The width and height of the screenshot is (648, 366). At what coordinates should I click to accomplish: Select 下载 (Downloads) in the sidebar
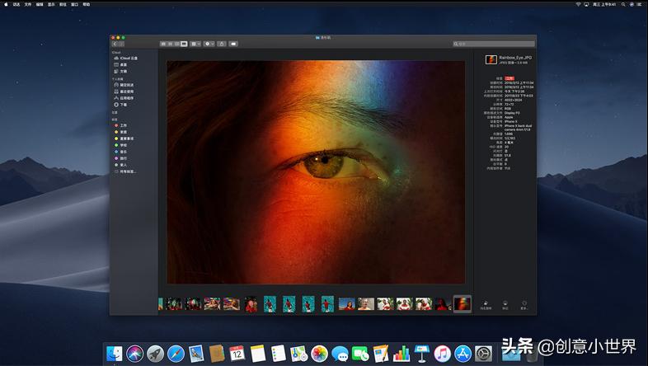[x=123, y=105]
